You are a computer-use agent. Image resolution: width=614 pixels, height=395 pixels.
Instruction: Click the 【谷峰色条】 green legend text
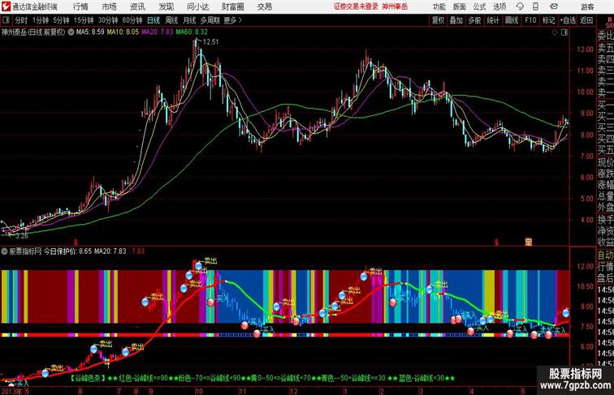[x=89, y=378]
